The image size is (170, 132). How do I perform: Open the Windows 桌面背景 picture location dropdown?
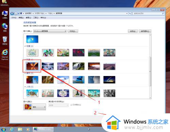[x=50, y=31]
